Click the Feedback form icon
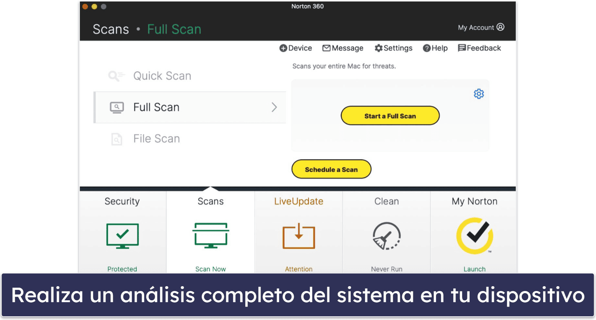596x320 pixels. tap(462, 48)
